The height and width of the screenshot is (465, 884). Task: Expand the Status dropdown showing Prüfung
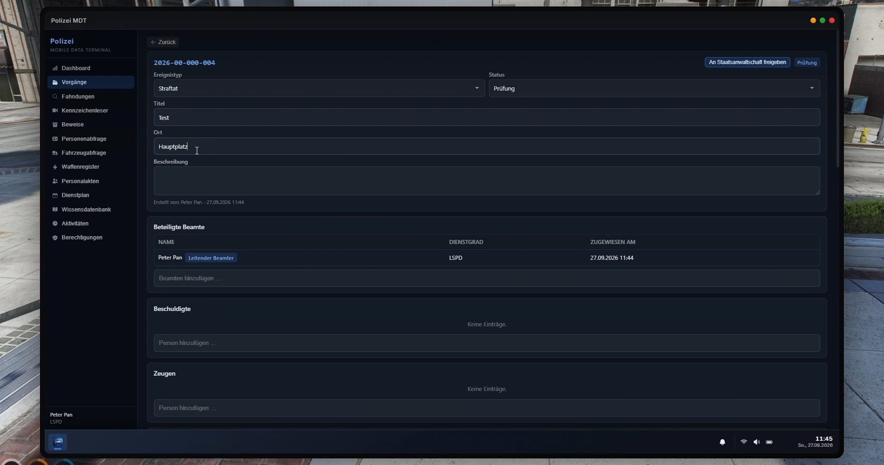point(654,88)
